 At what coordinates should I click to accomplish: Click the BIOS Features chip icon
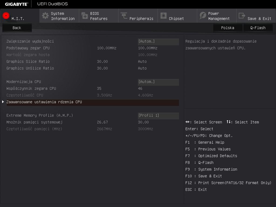[x=85, y=16]
